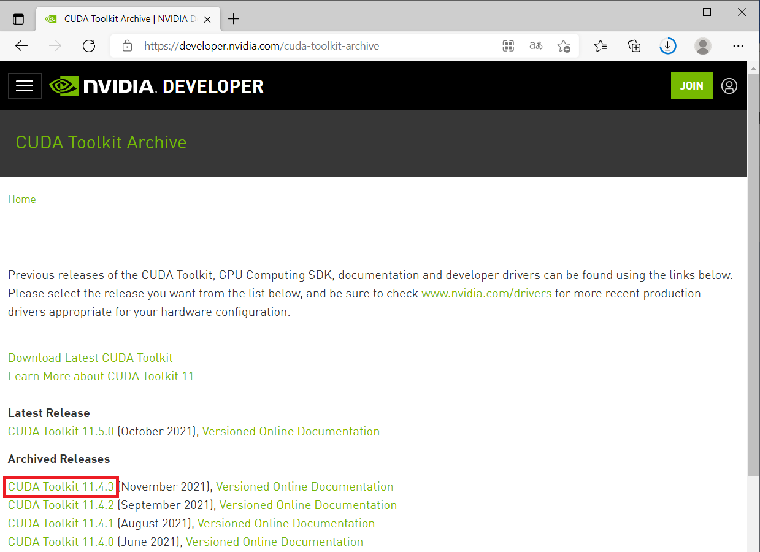Viewport: 760px width, 552px height.
Task: Minimize the browser window
Action: pos(673,12)
